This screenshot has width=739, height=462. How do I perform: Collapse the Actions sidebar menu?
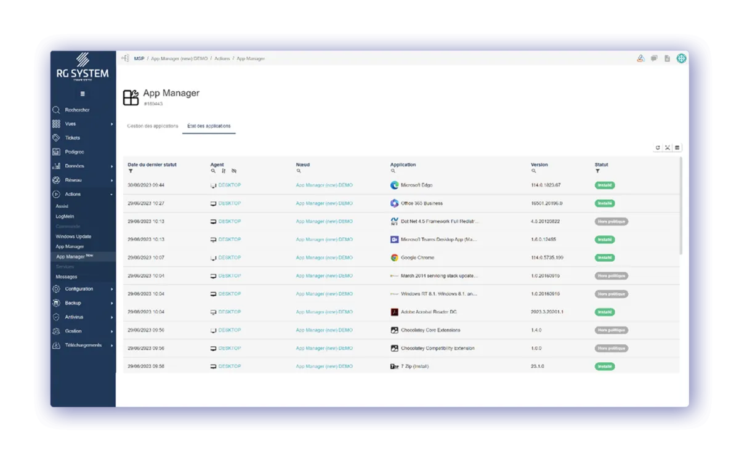pos(83,194)
